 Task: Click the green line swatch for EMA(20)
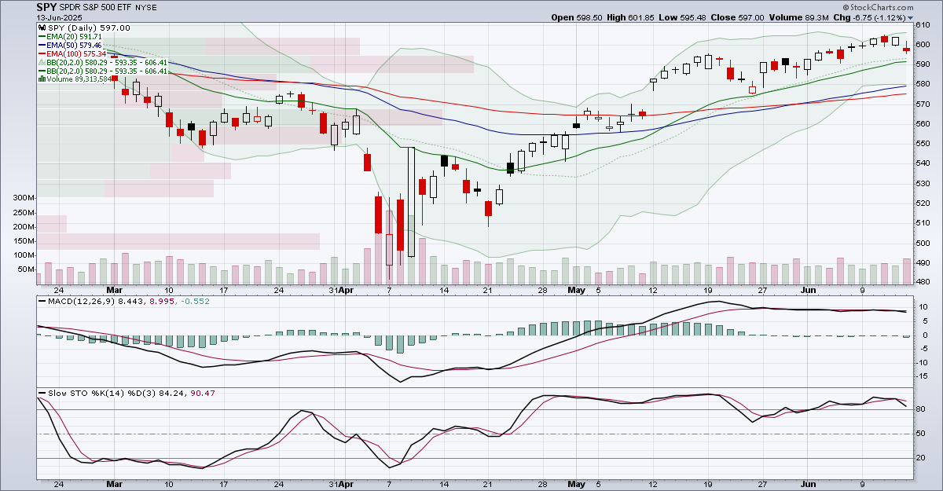click(x=42, y=36)
